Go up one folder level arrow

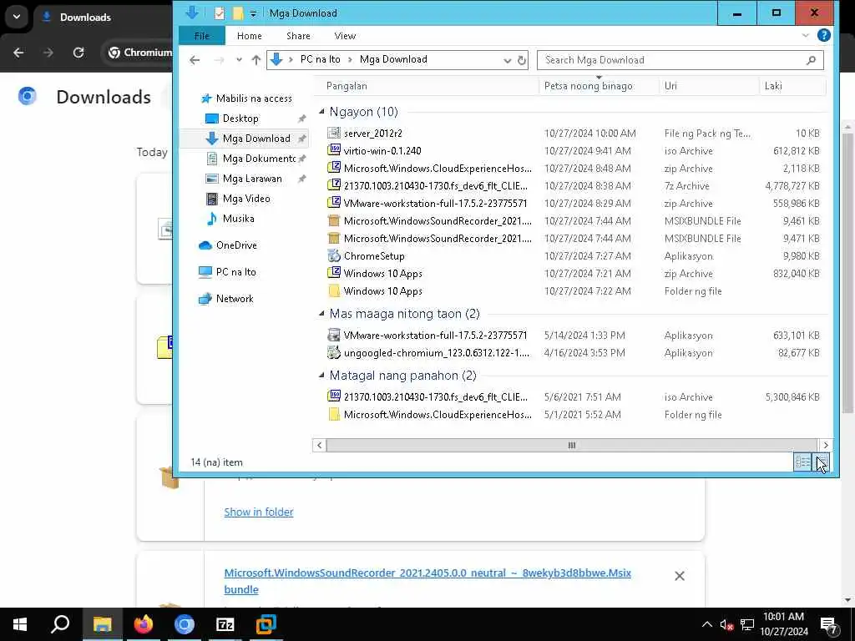coord(256,60)
